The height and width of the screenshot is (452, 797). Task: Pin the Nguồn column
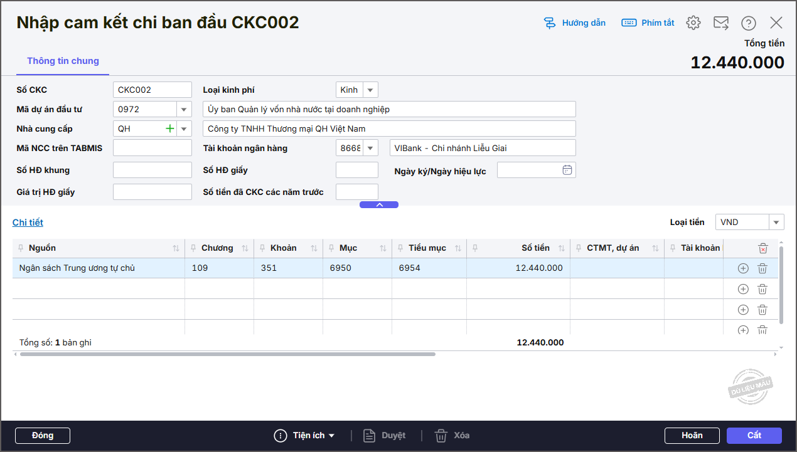point(21,248)
